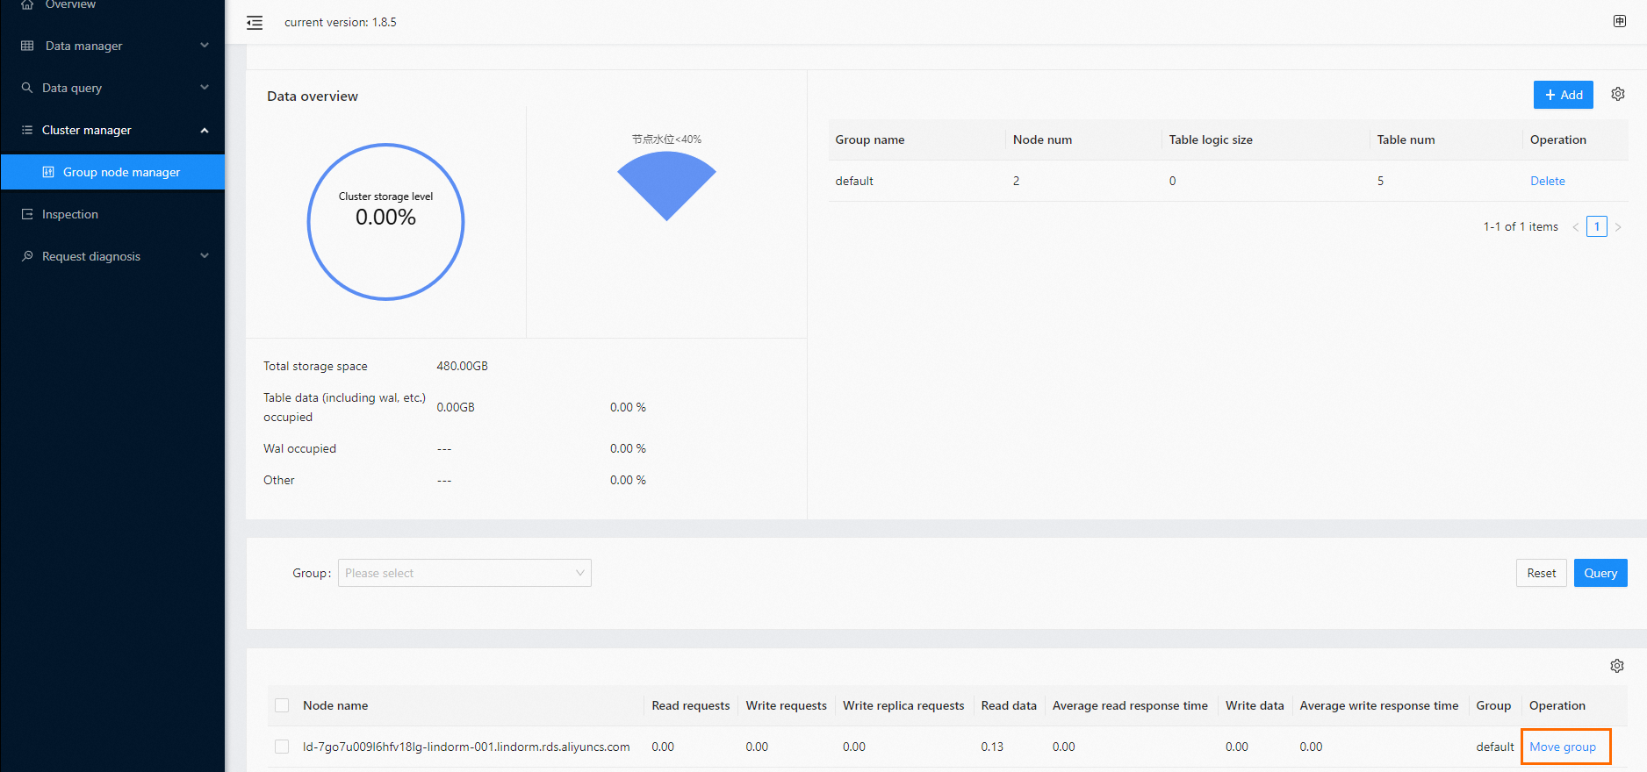Screen dimensions: 1647x772
Task: Toggle the select-all checkbox in the node table header
Action: point(282,705)
